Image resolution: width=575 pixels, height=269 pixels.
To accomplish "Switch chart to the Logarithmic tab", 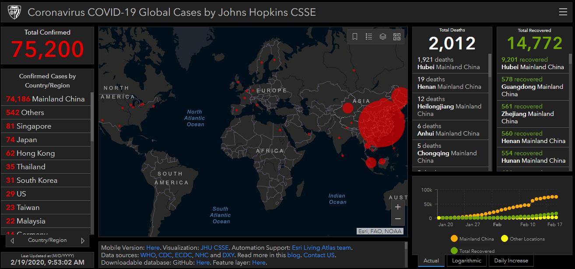I will click(466, 261).
